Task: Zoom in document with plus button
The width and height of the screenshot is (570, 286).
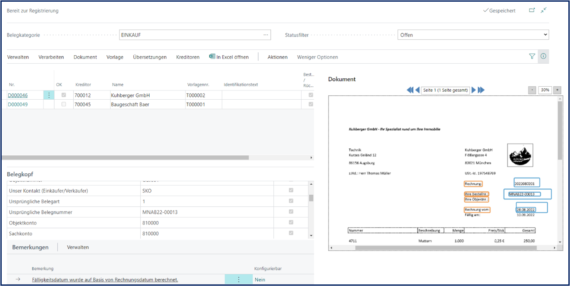Action: (x=557, y=90)
